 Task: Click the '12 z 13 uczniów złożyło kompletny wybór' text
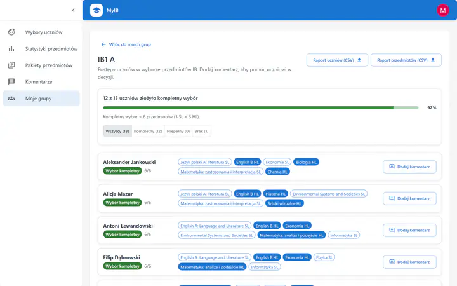(150, 98)
